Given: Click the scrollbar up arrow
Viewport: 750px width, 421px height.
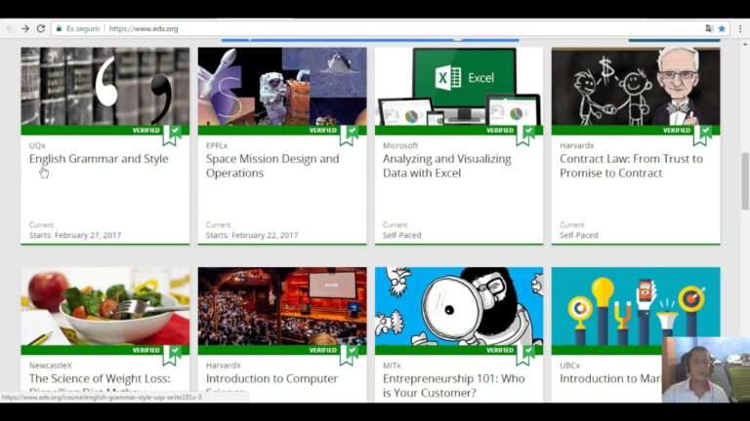Looking at the screenshot, I should (x=745, y=44).
